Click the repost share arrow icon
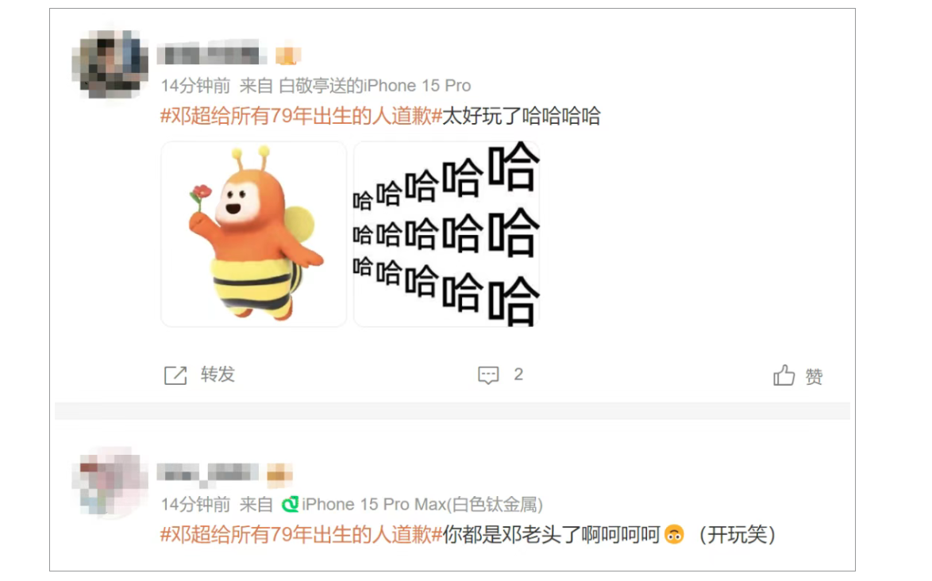 tap(175, 375)
